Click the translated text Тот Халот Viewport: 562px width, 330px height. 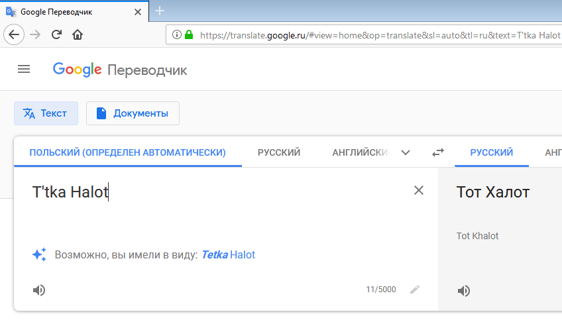click(x=493, y=192)
